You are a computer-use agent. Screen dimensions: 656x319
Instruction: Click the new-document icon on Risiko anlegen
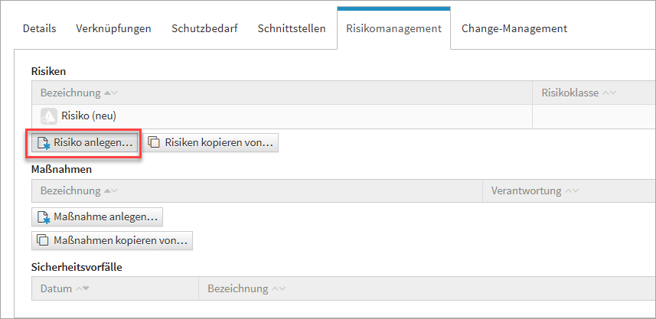pos(44,143)
